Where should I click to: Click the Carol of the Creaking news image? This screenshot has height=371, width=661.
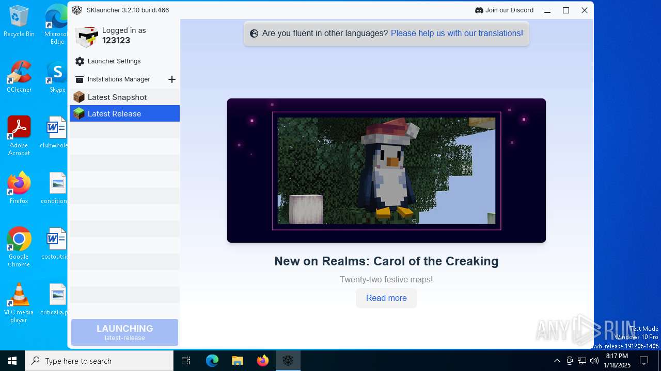click(x=386, y=171)
